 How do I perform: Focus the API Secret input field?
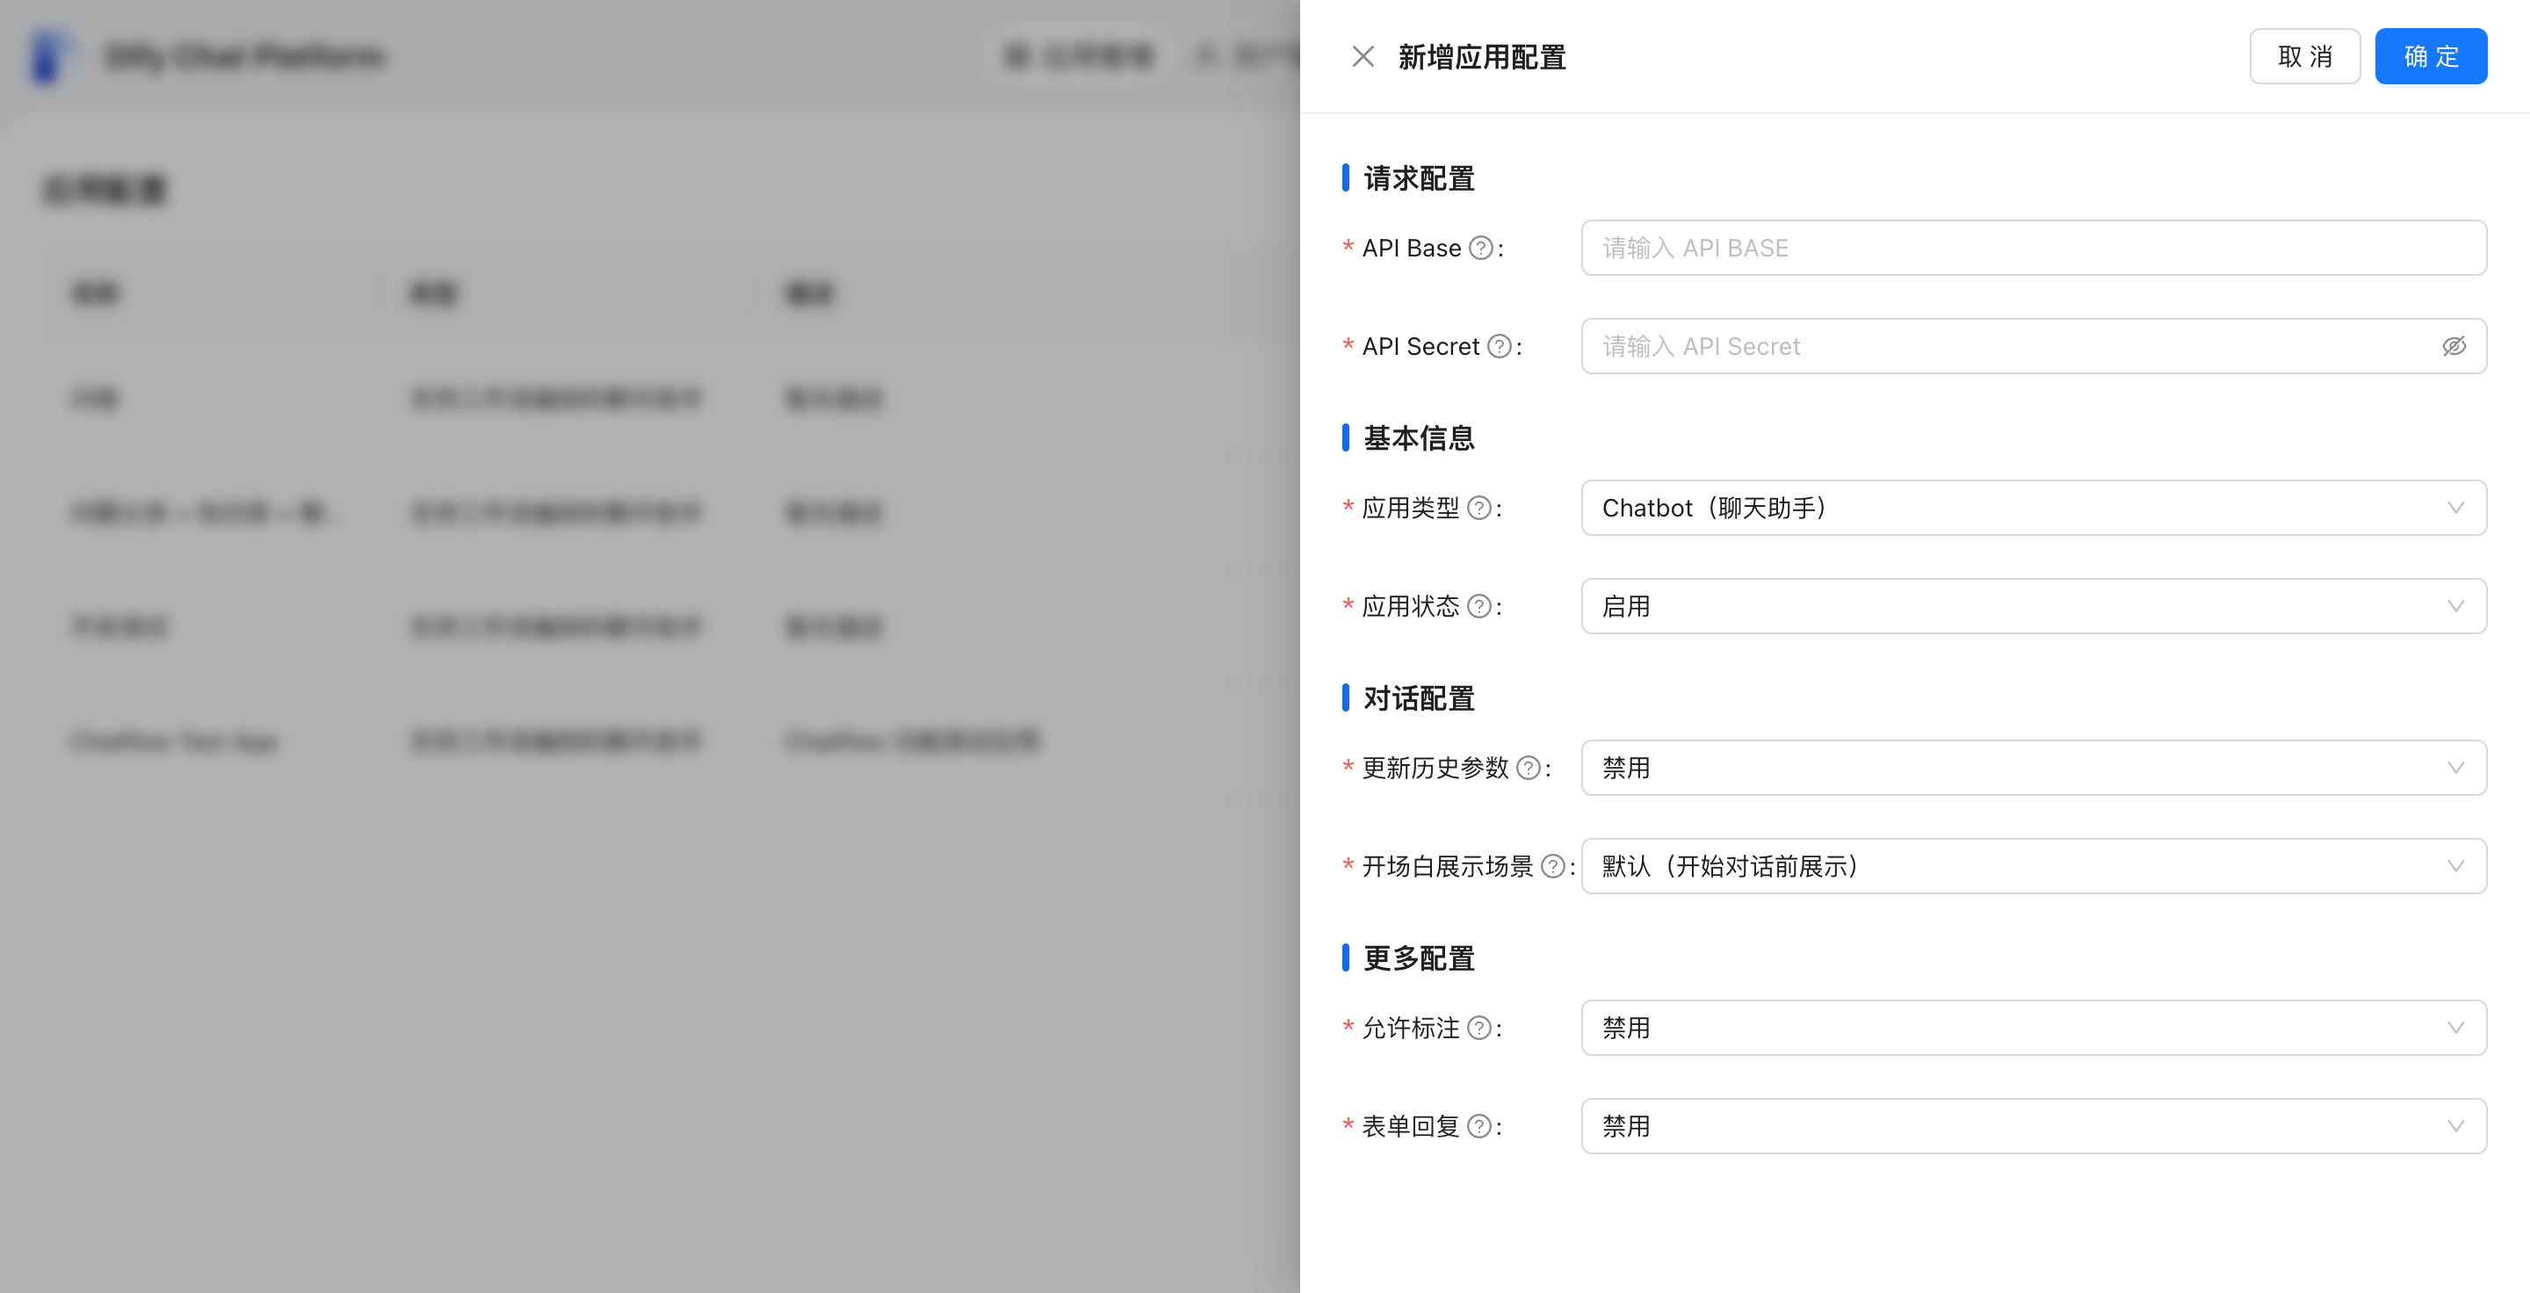tap(2033, 347)
